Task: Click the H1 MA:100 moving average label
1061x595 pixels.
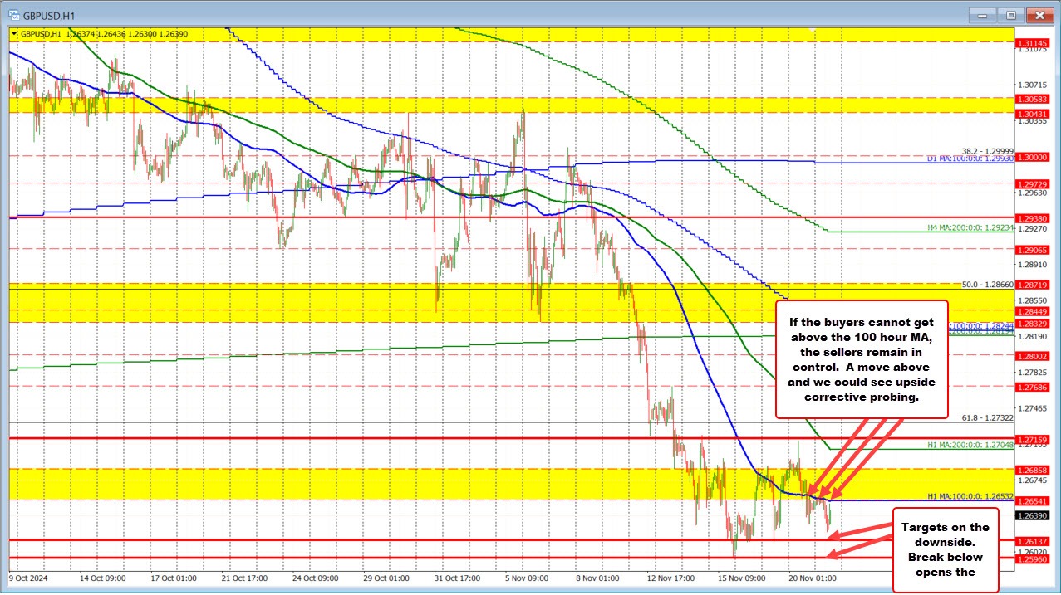Action: click(970, 496)
